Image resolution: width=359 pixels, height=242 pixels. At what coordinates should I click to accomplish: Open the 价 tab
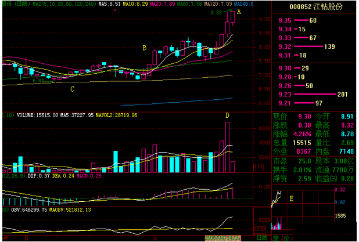tap(286, 239)
